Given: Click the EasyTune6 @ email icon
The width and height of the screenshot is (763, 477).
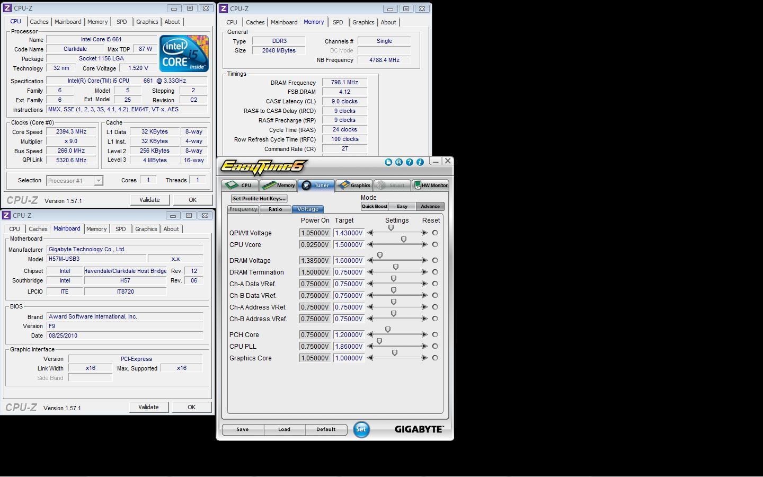Looking at the screenshot, I should 399,162.
